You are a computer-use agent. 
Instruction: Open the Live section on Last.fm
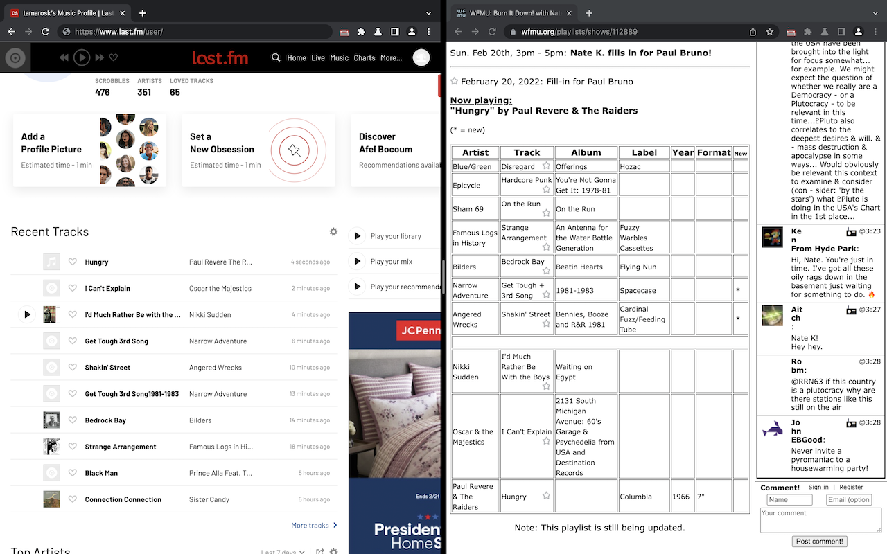point(318,58)
